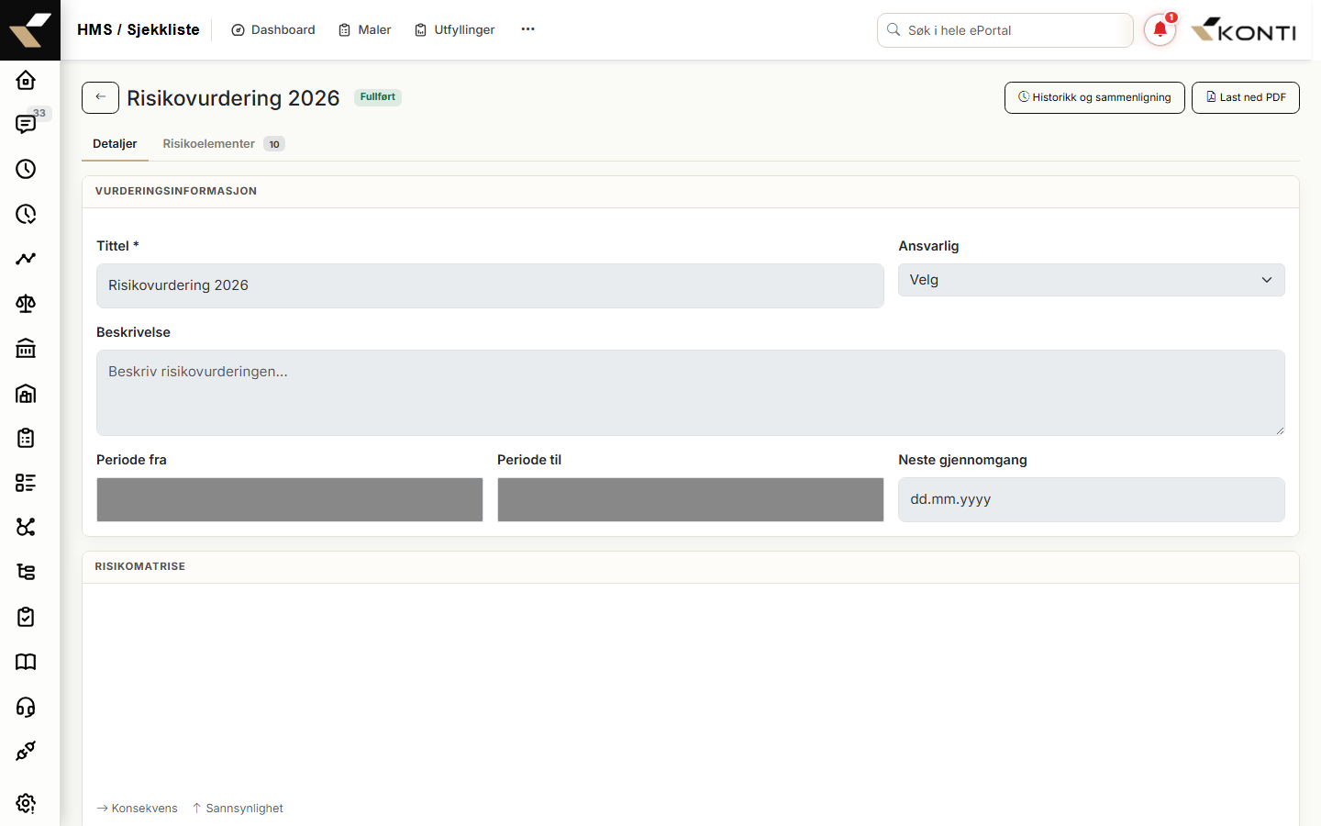Open the tree hierarchy sidebar icon

(x=26, y=572)
